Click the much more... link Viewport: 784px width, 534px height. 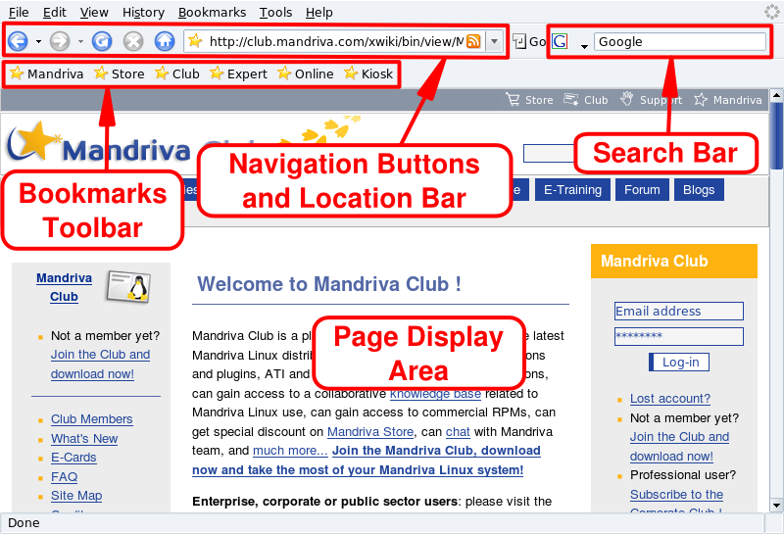click(290, 451)
